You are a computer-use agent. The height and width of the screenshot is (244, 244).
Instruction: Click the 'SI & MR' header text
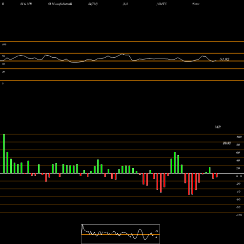(x=26, y=4)
